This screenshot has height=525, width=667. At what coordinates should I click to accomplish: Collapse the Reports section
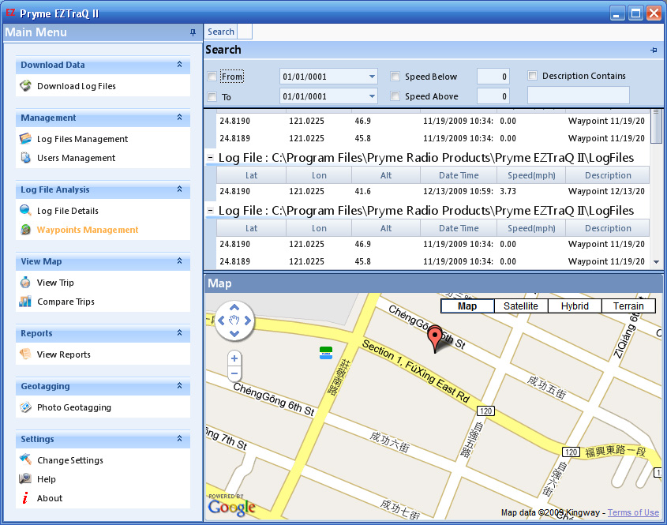pos(179,333)
